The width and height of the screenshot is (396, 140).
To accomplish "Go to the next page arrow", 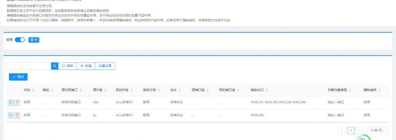I will 360,130.
